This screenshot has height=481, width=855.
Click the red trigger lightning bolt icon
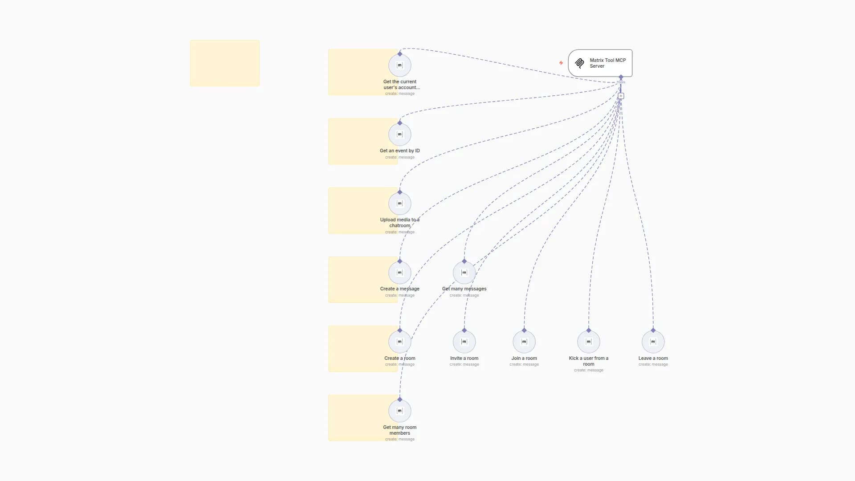(561, 63)
